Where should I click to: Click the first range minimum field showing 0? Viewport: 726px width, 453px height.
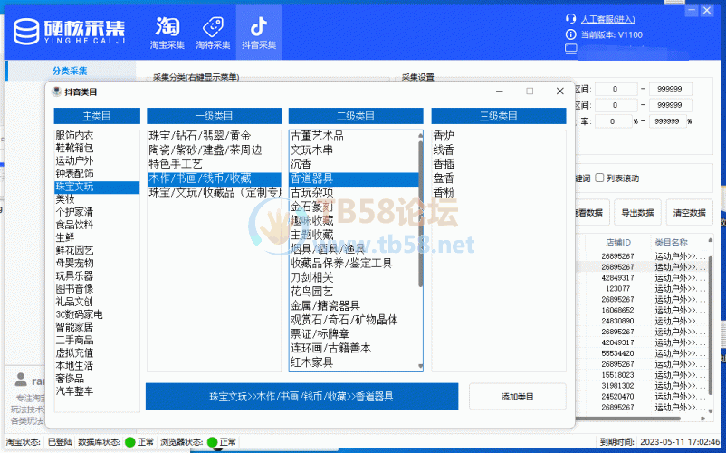616,89
